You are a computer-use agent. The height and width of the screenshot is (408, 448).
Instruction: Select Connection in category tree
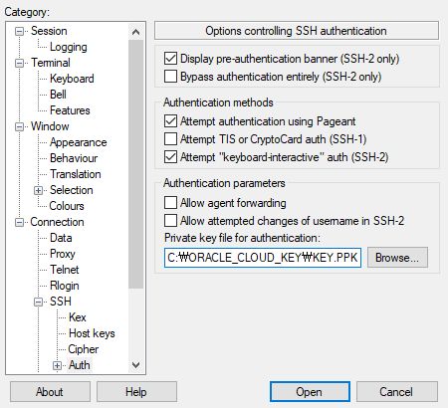tap(57, 222)
